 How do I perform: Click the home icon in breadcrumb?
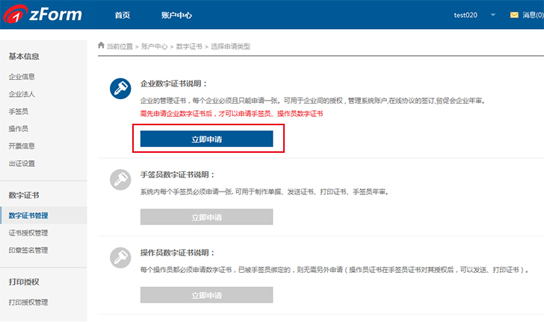pos(101,45)
